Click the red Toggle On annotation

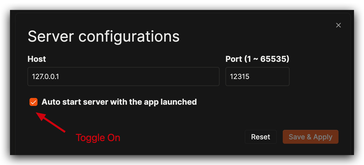click(x=98, y=137)
